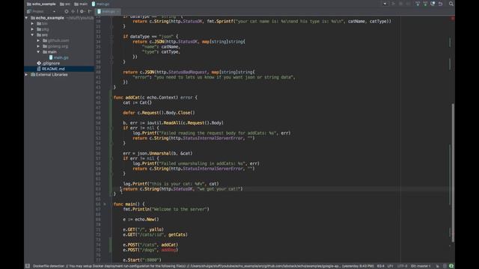Click 'ioutil.ReadAll' call in code
This screenshot has width=479, height=269.
[x=164, y=123]
